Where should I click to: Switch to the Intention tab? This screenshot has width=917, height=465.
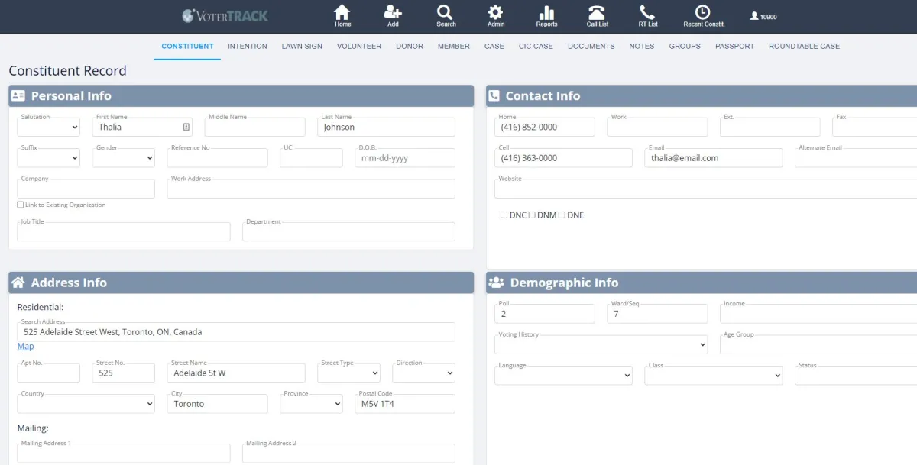click(x=248, y=46)
